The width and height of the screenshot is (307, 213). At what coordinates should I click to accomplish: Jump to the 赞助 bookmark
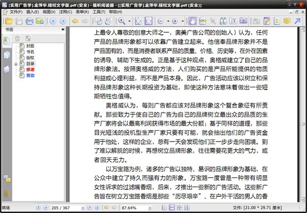(x=31, y=75)
